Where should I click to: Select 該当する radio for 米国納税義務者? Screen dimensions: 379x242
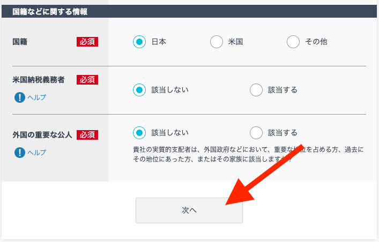(x=256, y=90)
